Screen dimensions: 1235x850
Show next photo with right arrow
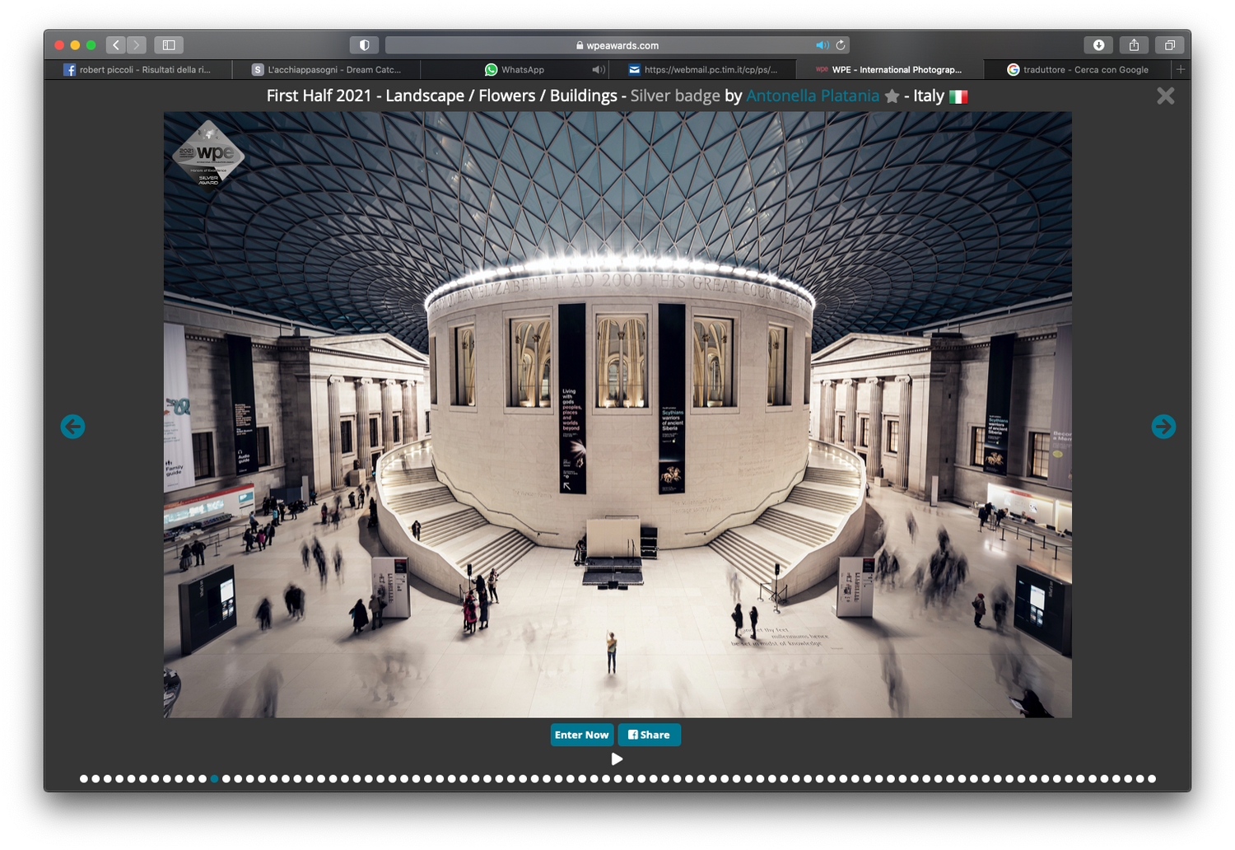pyautogui.click(x=1163, y=427)
